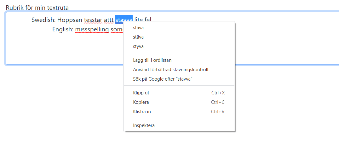
Task: Click the highlighted word 'stavva'
Action: [124, 19]
